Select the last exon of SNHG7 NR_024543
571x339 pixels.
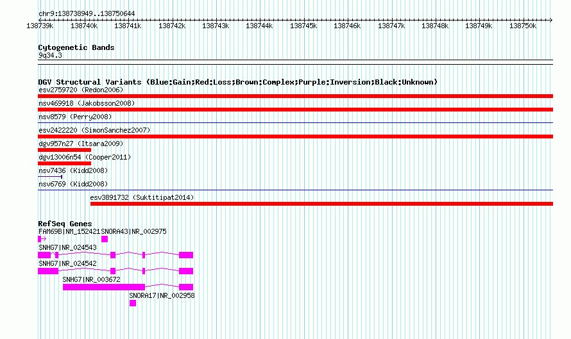186,255
